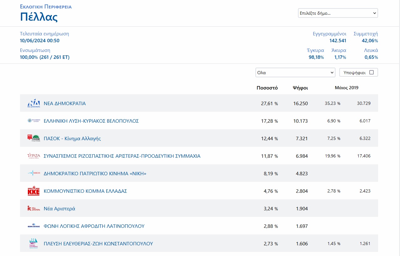The width and height of the screenshot is (400, 256).
Task: Click the 2.423 votes from 2019
Action: coord(365,191)
